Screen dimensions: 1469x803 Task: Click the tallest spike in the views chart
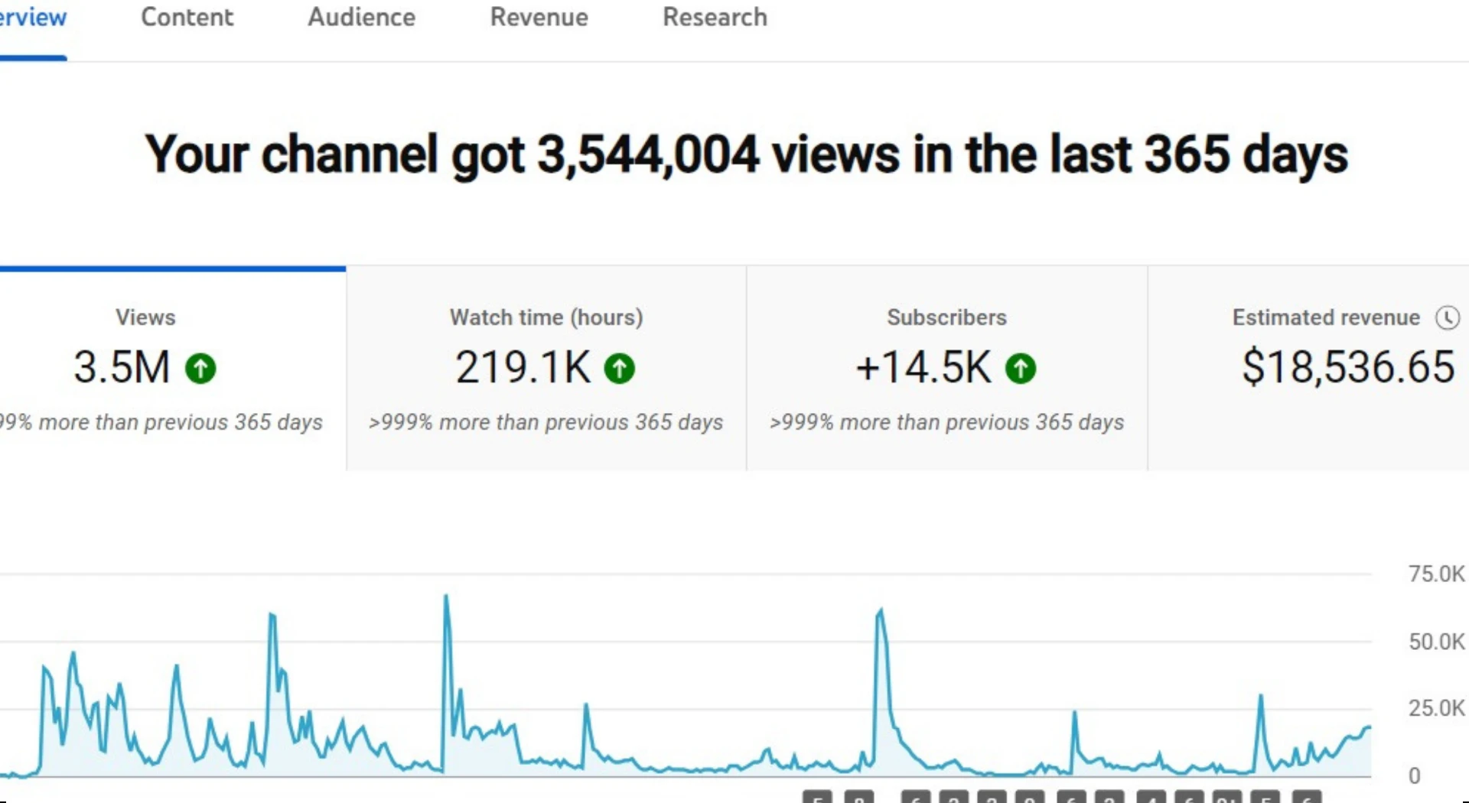pyautogui.click(x=446, y=597)
